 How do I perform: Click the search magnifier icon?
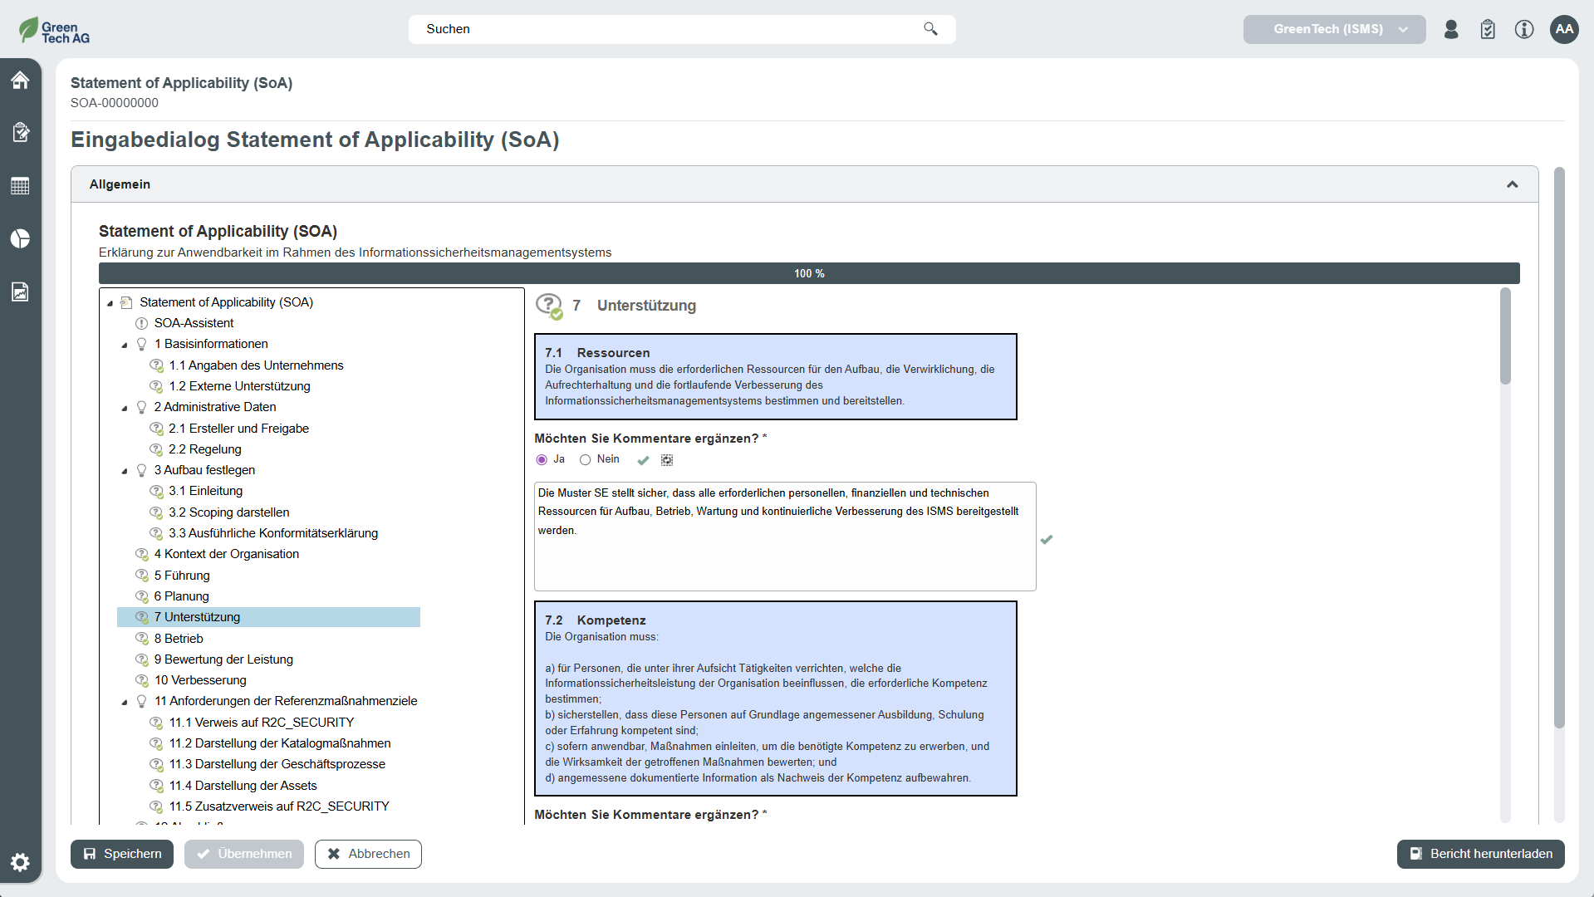pos(930,29)
